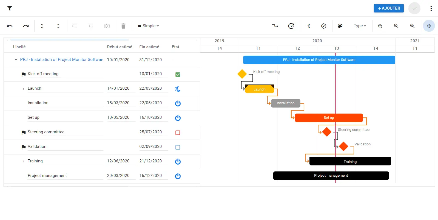Edit Launch end date 22/03/2020

pos(153,88)
